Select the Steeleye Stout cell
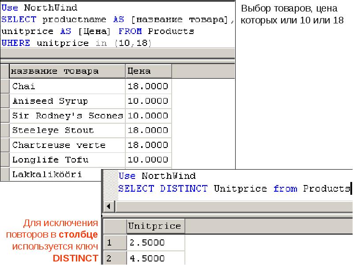Image resolution: width=353 pixels, height=265 pixels. point(68,130)
